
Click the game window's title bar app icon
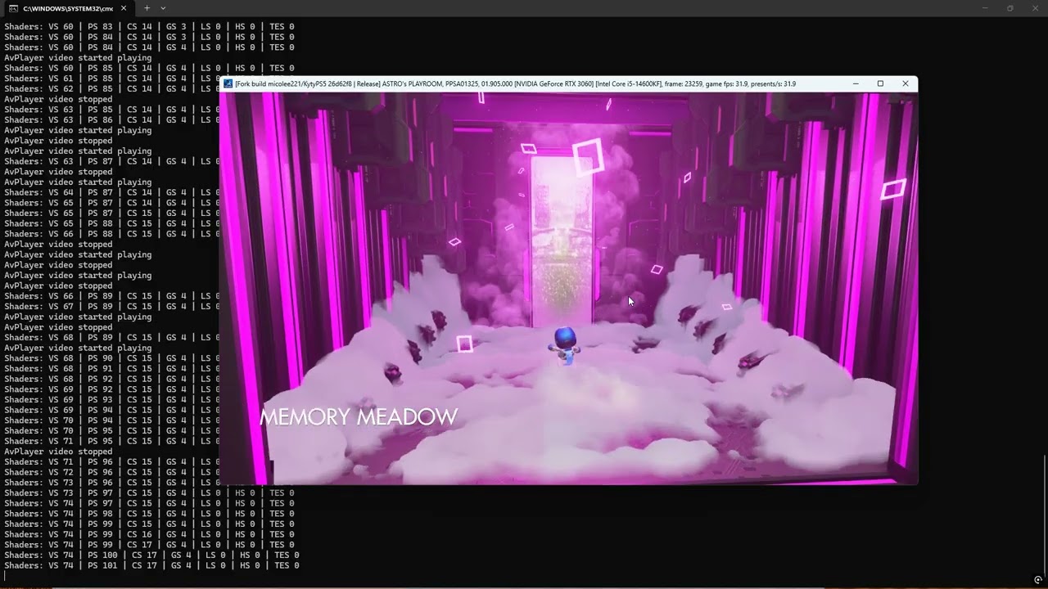point(228,83)
